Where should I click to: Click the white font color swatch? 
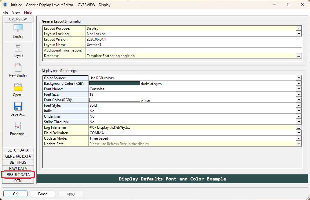pyautogui.click(x=115, y=100)
